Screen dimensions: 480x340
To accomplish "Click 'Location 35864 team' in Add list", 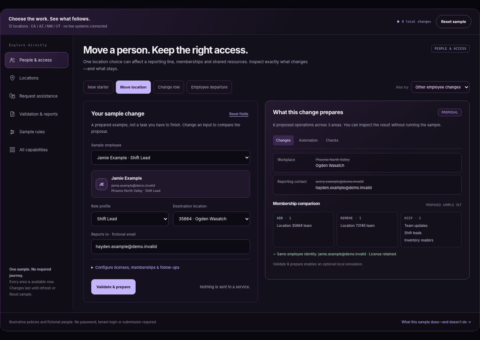I will click(294, 226).
